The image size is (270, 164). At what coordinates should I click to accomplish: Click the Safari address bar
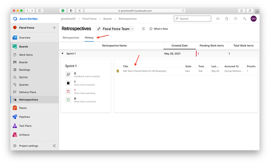pyautogui.click(x=135, y=10)
